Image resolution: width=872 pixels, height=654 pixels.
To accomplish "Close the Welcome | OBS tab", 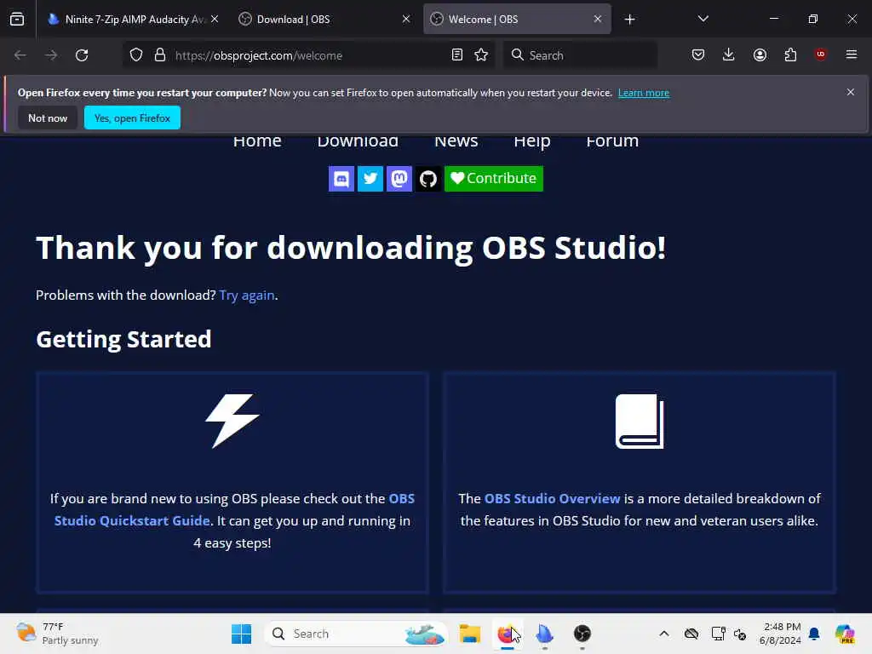I will (597, 19).
